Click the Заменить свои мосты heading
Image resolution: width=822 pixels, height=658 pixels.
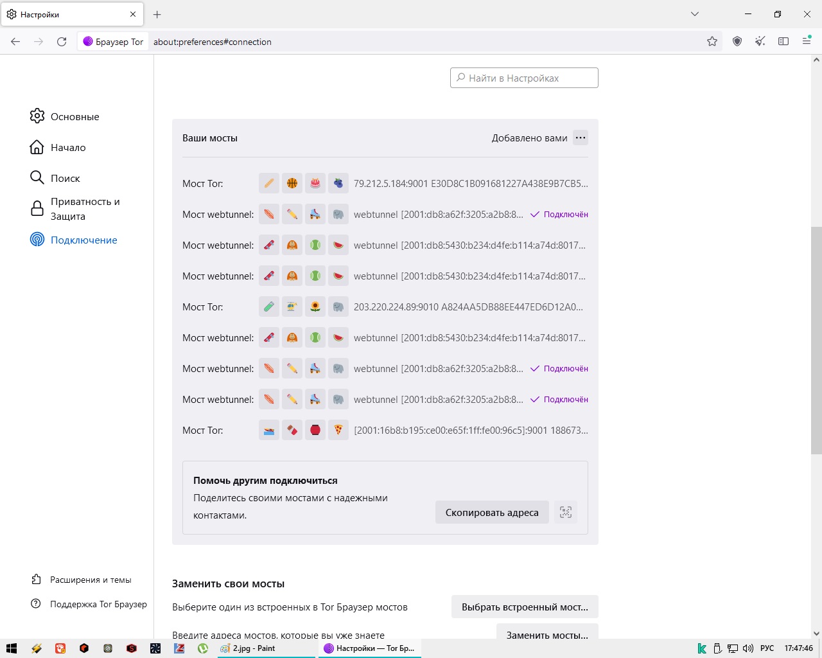(x=228, y=583)
